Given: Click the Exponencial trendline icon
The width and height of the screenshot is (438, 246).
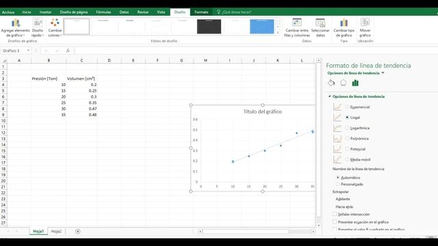Looking at the screenshot, I should [x=337, y=107].
